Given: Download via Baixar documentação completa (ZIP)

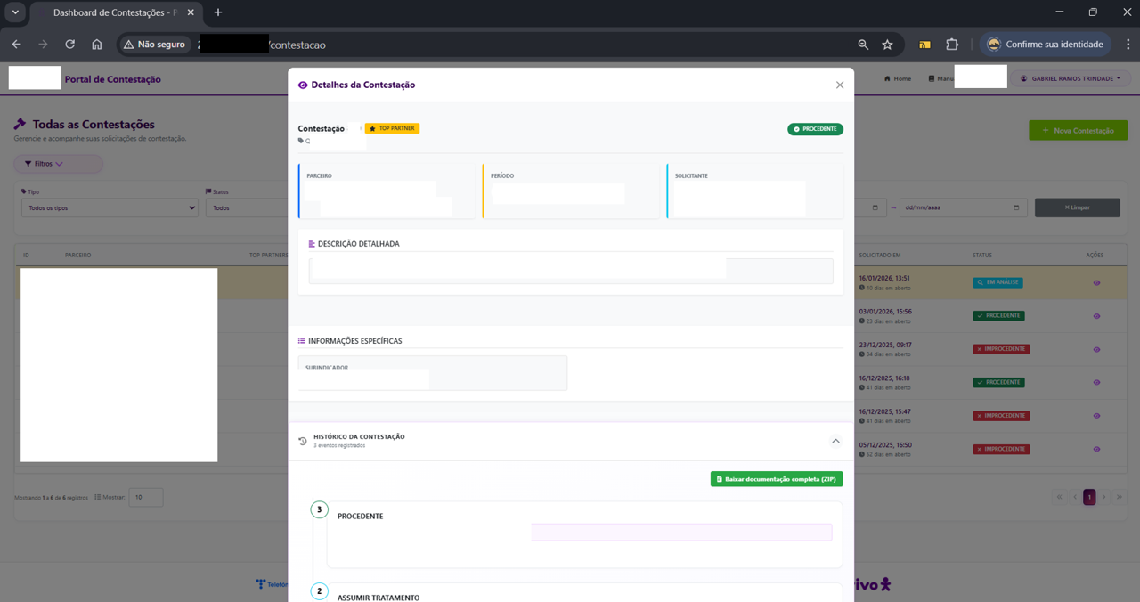Looking at the screenshot, I should (x=776, y=478).
